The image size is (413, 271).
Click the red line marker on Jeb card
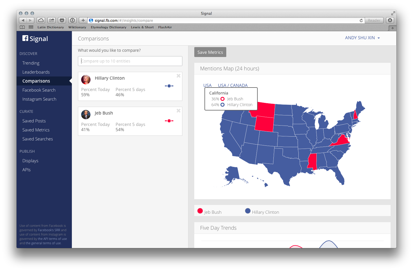(169, 121)
